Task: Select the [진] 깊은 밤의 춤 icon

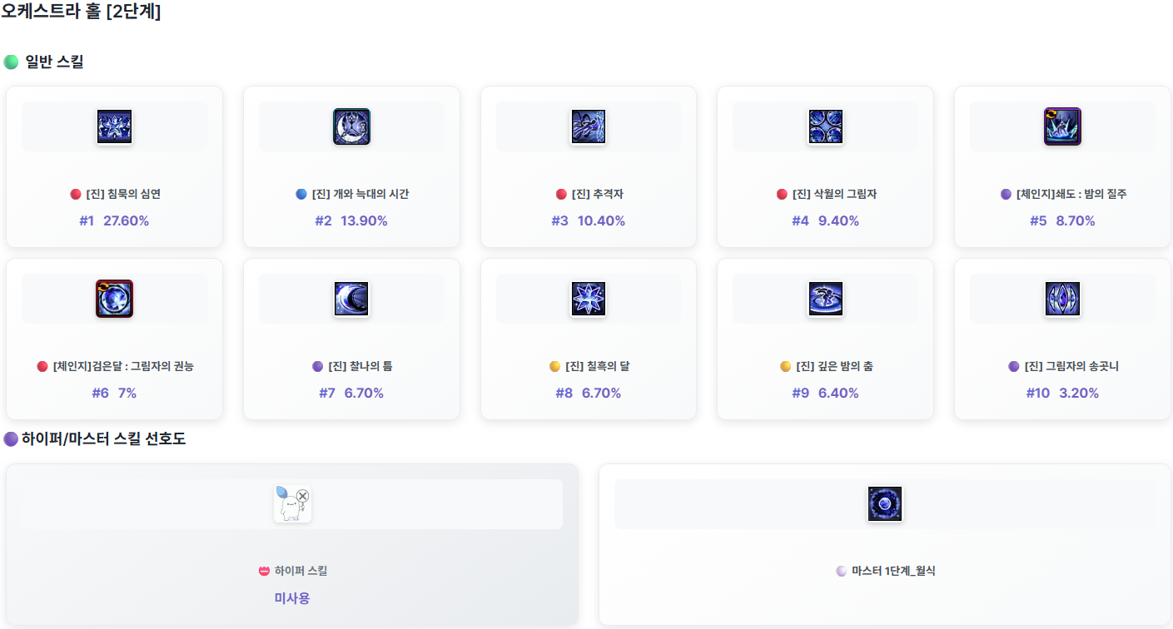Action: 825,299
